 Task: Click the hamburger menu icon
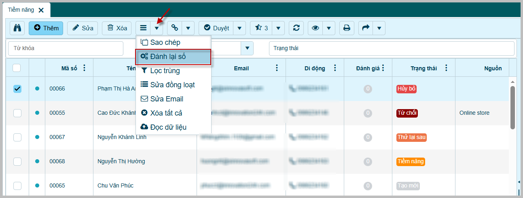tap(143, 28)
